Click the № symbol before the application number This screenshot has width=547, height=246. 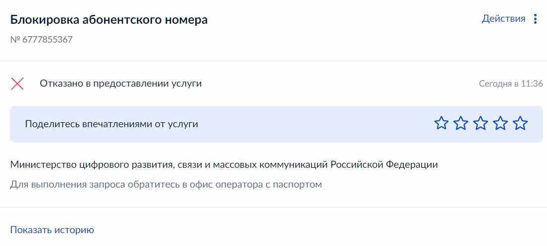coord(15,40)
